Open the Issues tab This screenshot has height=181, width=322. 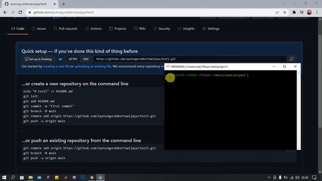click(39, 29)
